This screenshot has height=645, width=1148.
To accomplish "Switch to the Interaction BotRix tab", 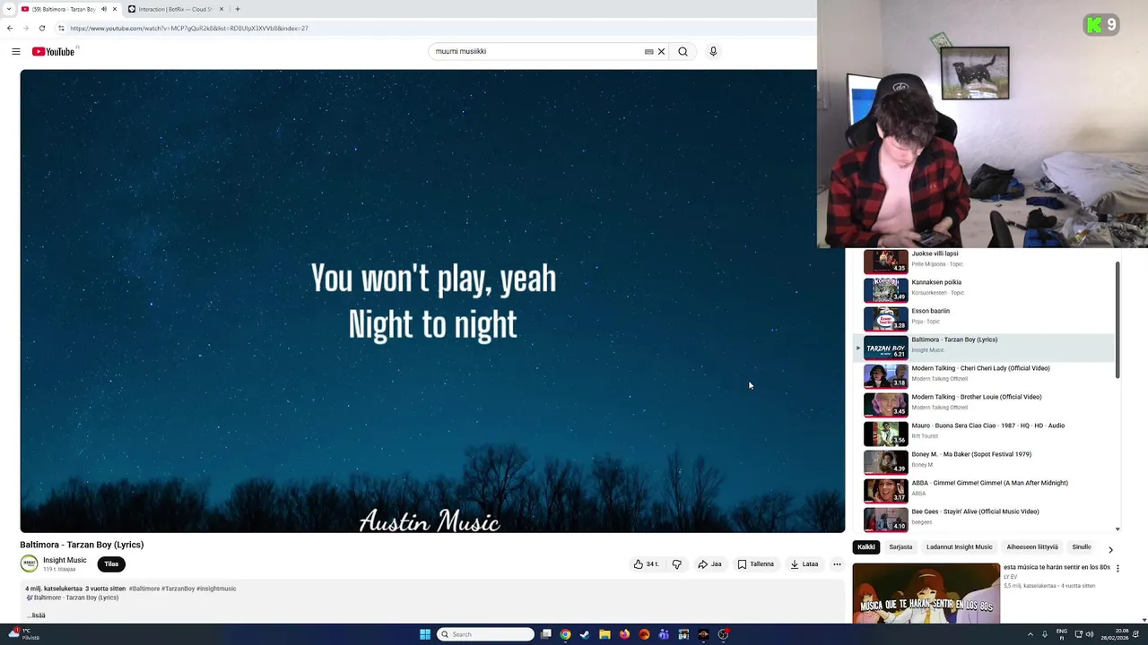I will pos(176,9).
